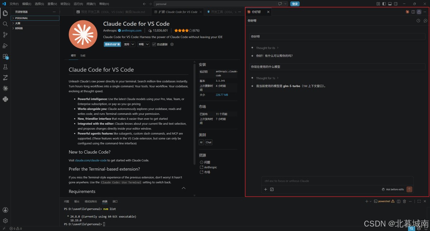Open chat history clock icon in Claude panel
Viewport: 430px width, 231px height.
pyautogui.click(x=418, y=21)
